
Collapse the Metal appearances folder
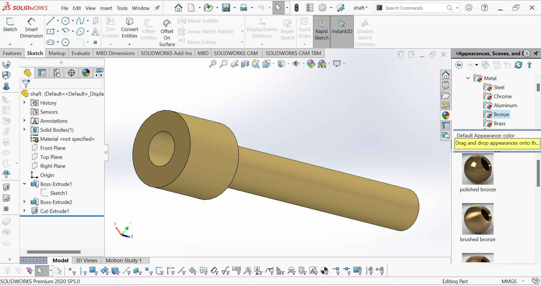[x=468, y=78]
